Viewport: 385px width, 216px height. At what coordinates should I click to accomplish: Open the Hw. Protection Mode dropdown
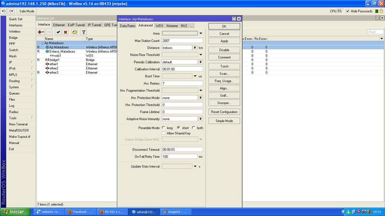(201, 98)
